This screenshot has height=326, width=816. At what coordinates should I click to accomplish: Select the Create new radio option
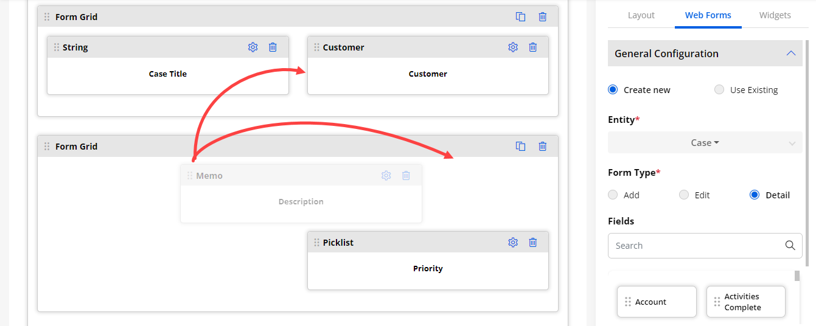(x=613, y=90)
